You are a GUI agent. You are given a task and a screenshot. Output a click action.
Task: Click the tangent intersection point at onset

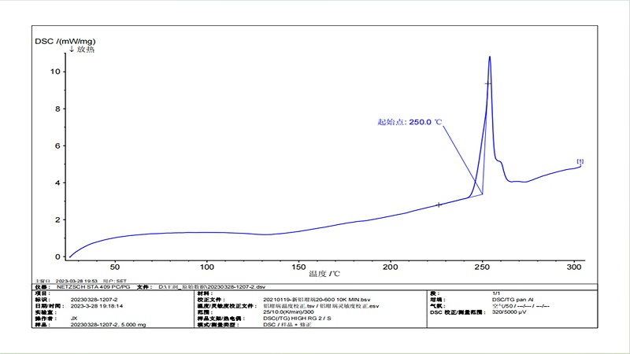click(x=482, y=194)
